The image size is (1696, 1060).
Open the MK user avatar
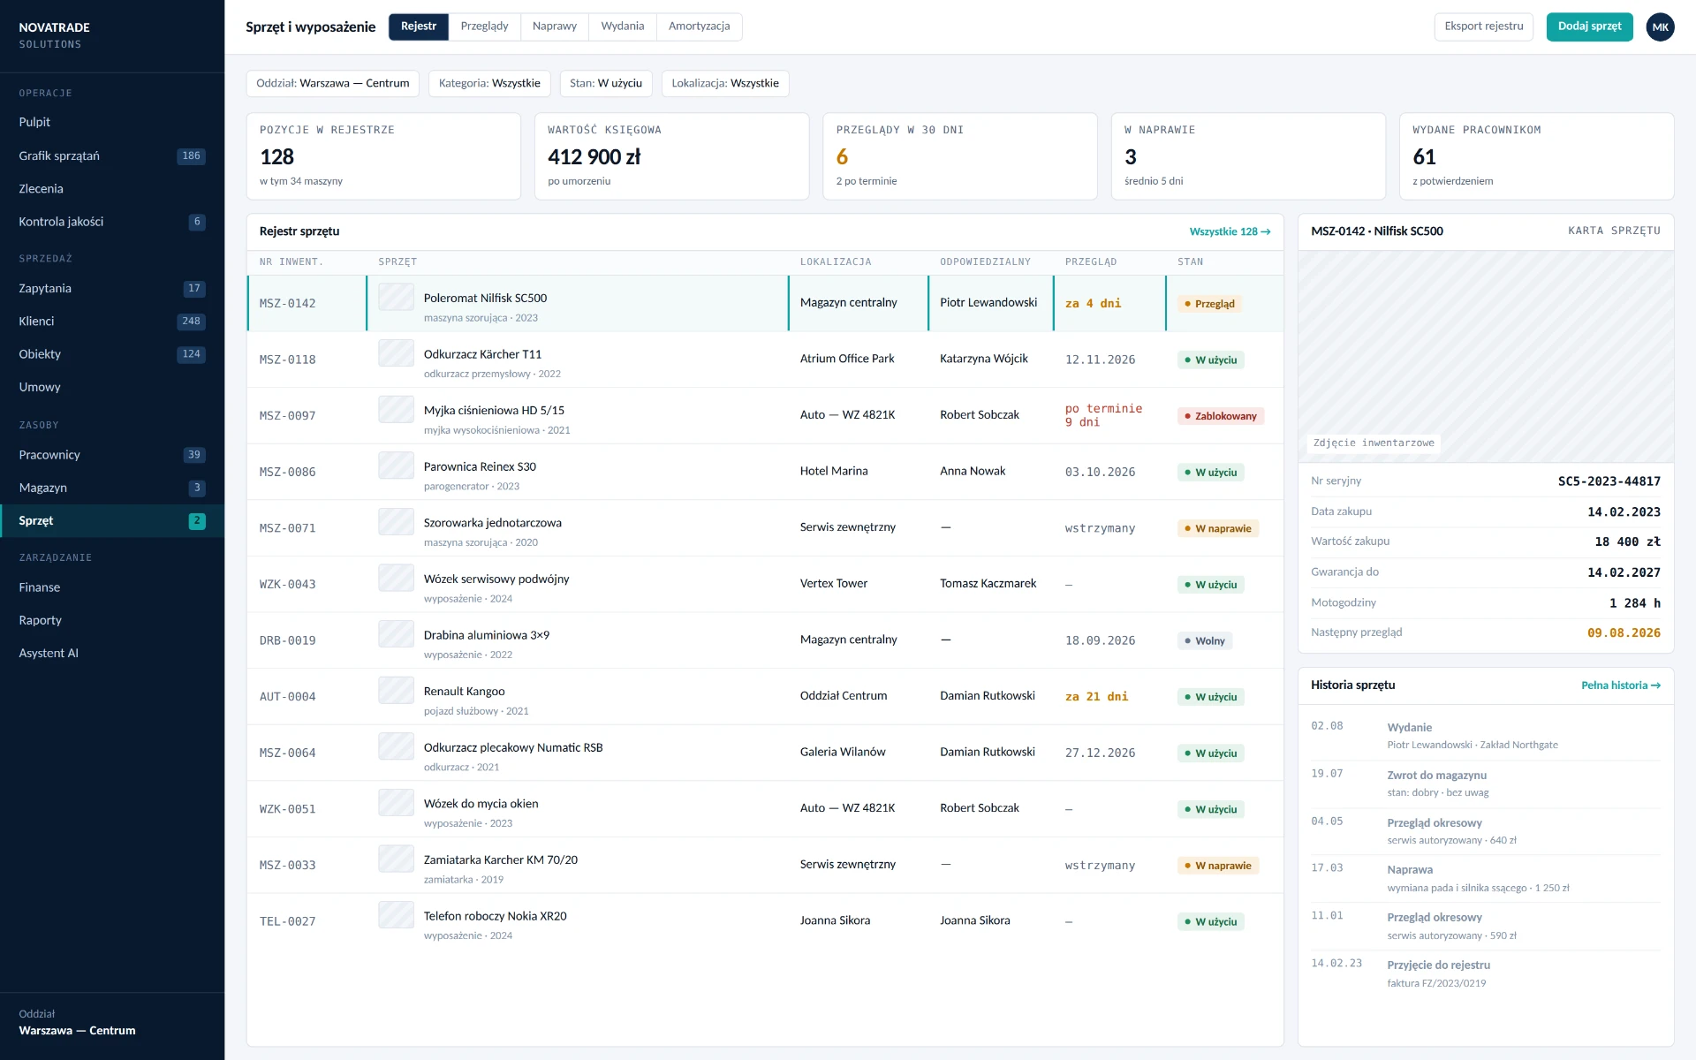click(1660, 26)
